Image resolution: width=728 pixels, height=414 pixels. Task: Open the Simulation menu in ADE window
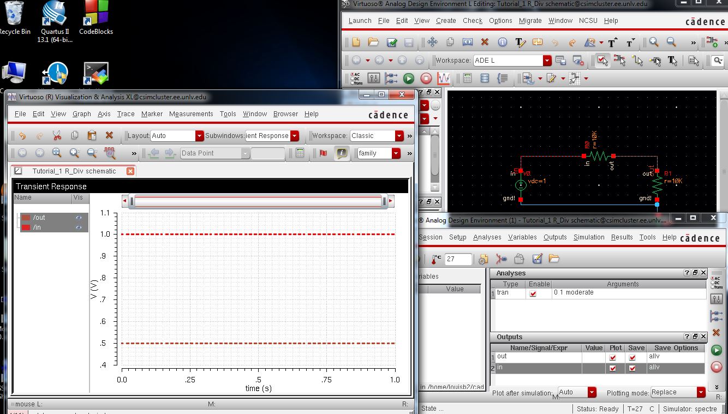[588, 237]
